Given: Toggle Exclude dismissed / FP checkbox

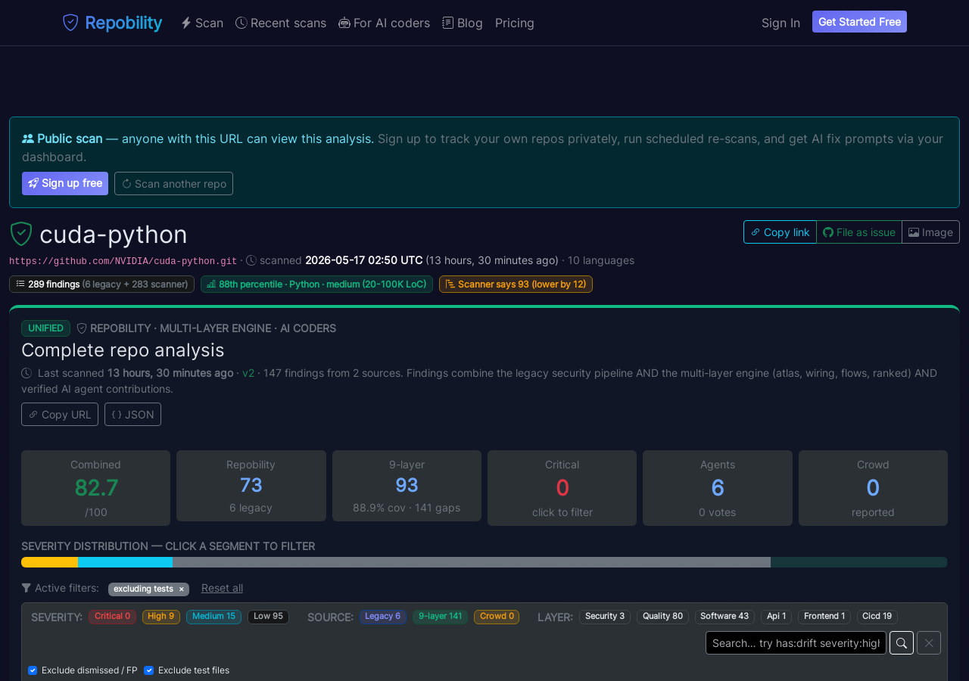Looking at the screenshot, I should pyautogui.click(x=33, y=670).
